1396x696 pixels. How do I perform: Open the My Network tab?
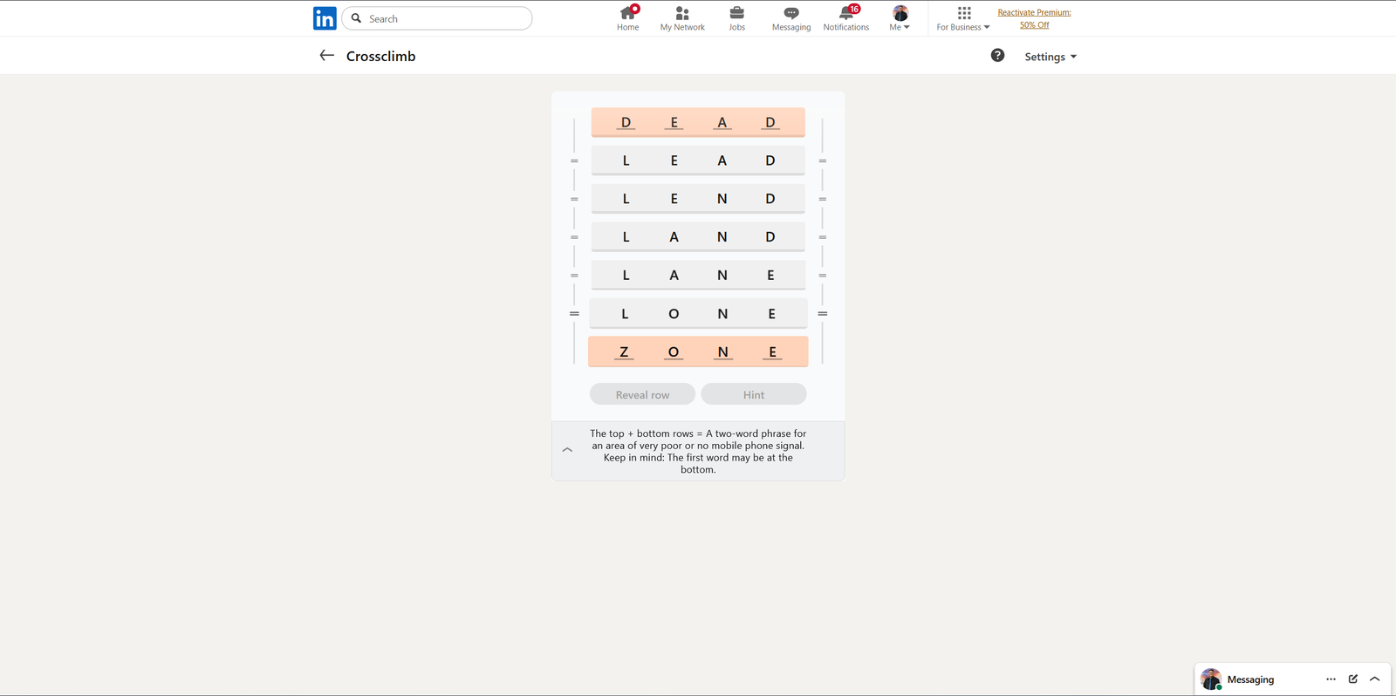point(682,18)
